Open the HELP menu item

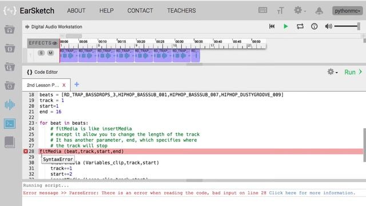[106, 10]
